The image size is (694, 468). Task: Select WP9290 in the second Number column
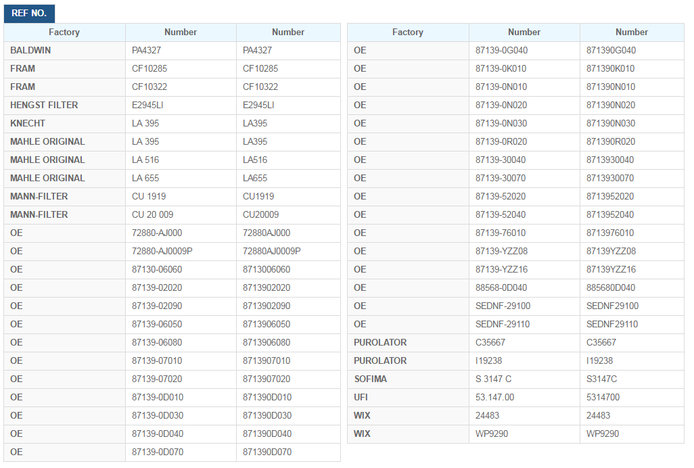pos(603,434)
